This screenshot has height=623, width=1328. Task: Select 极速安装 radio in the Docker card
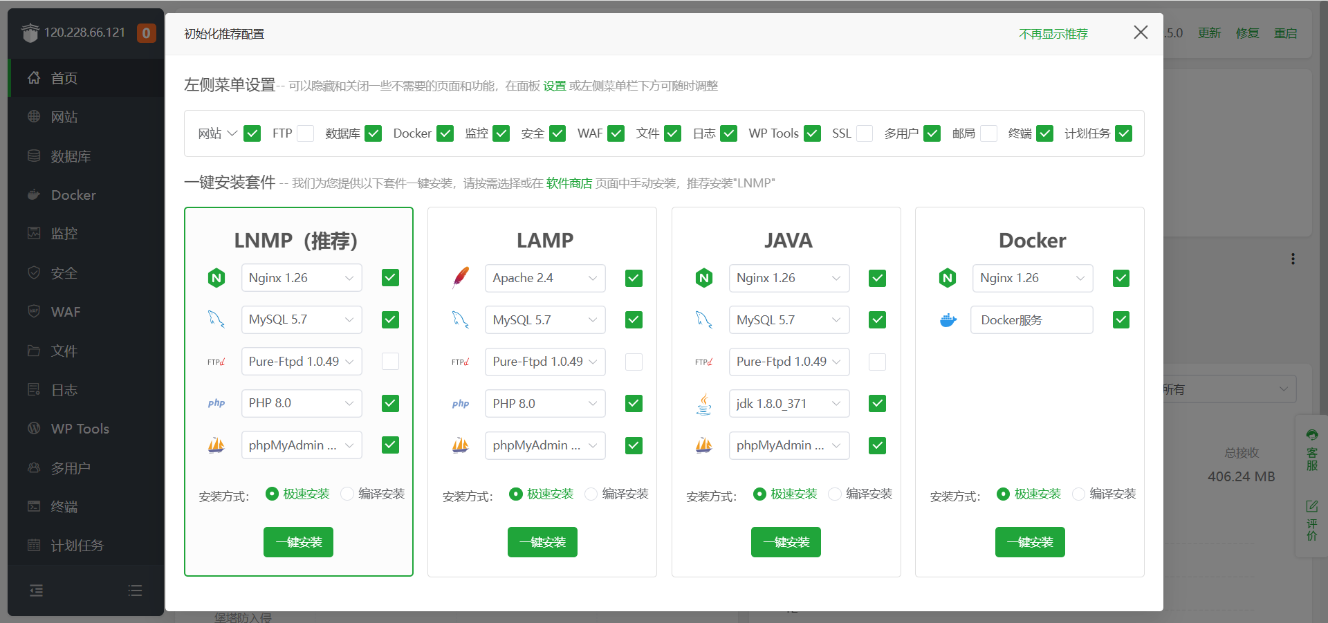[1004, 494]
